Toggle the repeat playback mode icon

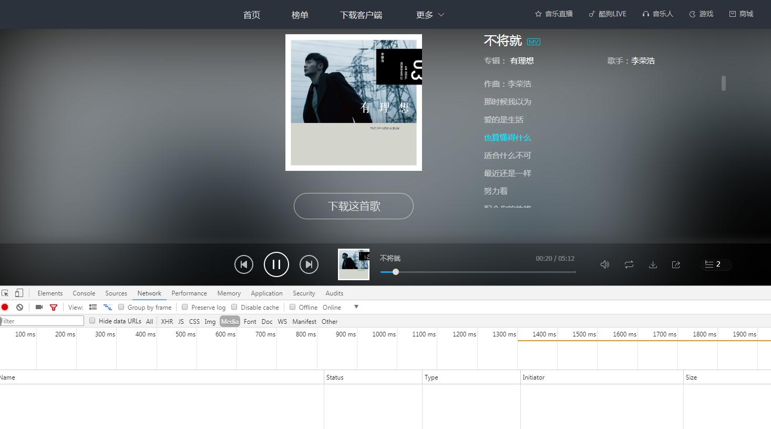(629, 264)
